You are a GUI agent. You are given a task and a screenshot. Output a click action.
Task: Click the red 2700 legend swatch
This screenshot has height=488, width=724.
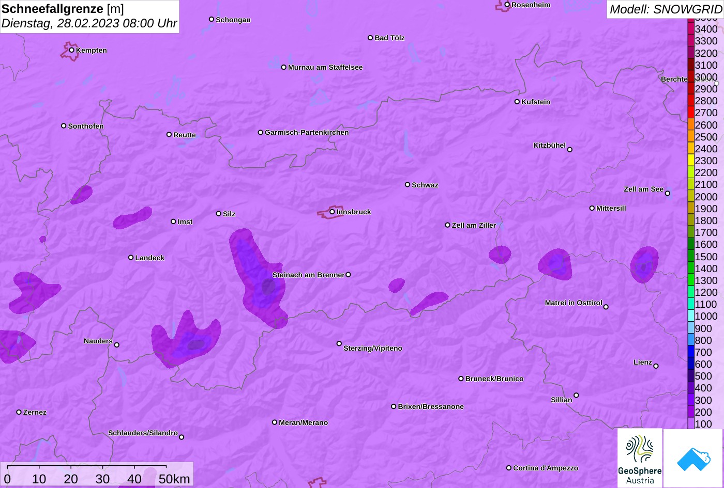pos(691,113)
